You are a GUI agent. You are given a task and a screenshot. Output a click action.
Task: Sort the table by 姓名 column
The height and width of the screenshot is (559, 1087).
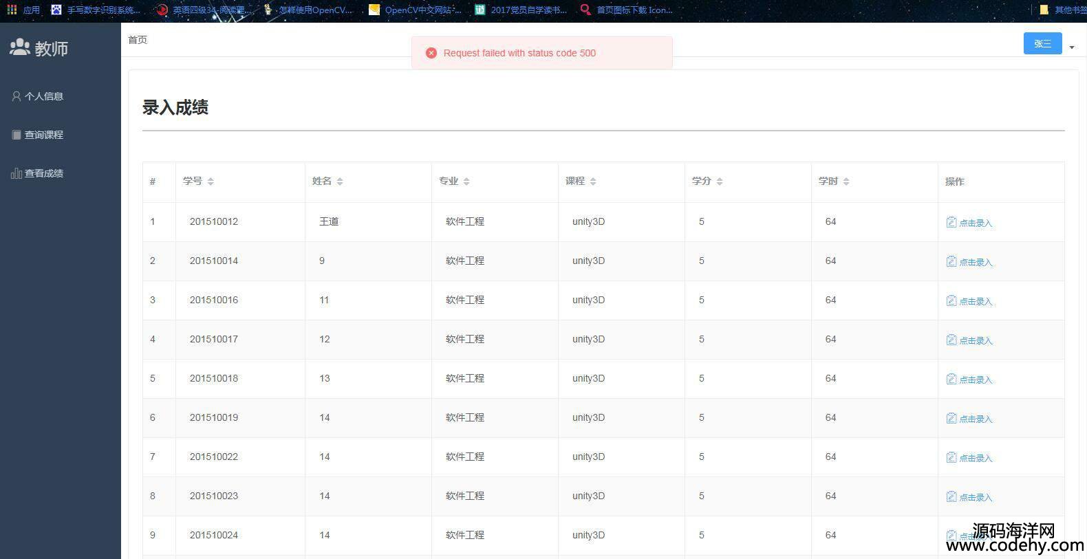coord(340,182)
